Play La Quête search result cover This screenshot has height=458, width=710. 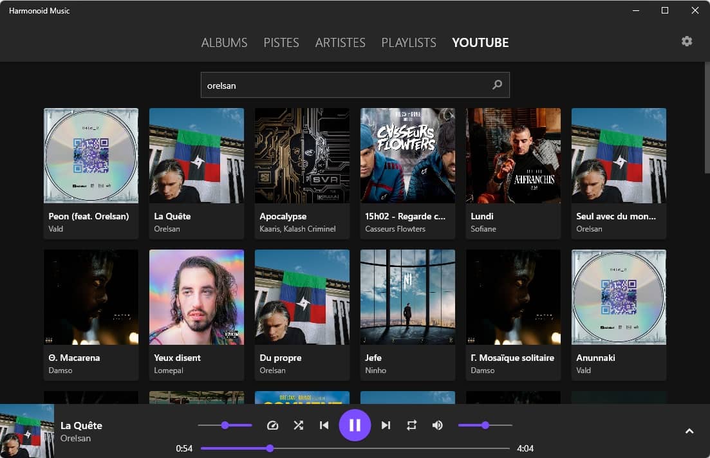[196, 155]
